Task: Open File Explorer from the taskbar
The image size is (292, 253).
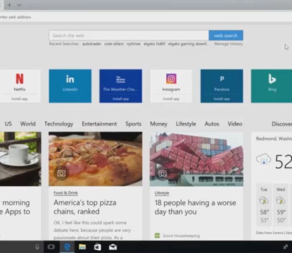Action: tap(83, 247)
